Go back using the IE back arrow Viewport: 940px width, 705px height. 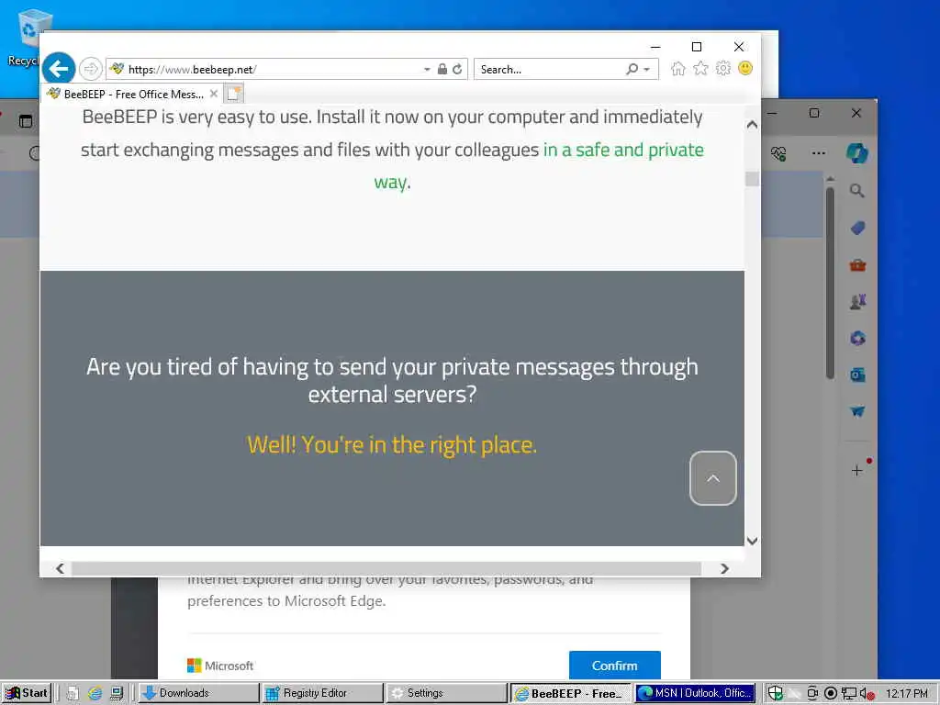point(59,69)
